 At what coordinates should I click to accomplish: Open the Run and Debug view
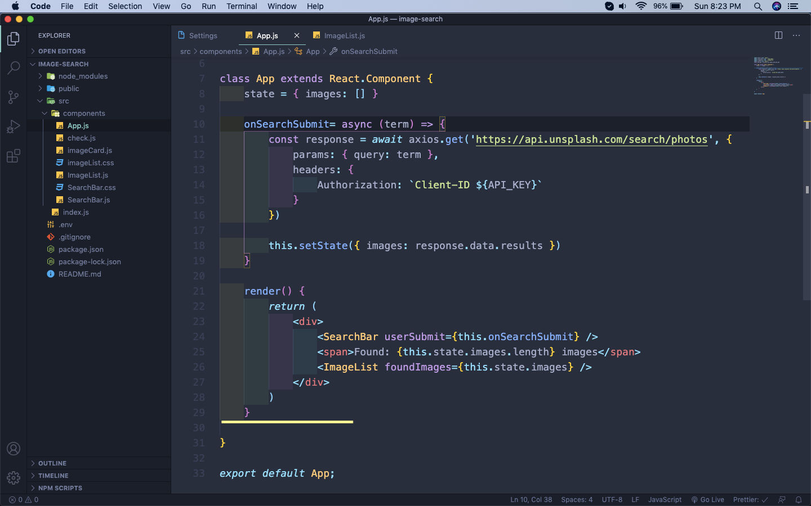click(14, 126)
